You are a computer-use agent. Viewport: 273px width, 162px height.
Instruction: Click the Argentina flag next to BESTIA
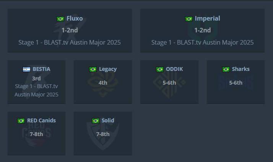pos(26,69)
